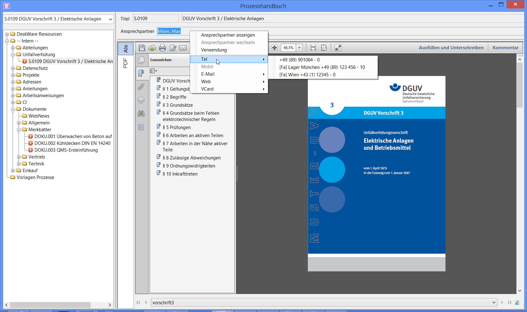
Task: Choose 'Verwendung' from the context menu
Action: pyautogui.click(x=229, y=50)
